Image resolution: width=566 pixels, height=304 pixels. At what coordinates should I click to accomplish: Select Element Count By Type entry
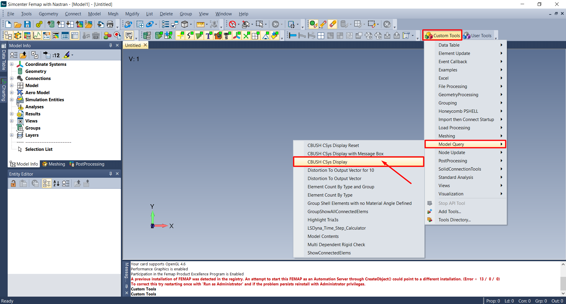pyautogui.click(x=330, y=195)
